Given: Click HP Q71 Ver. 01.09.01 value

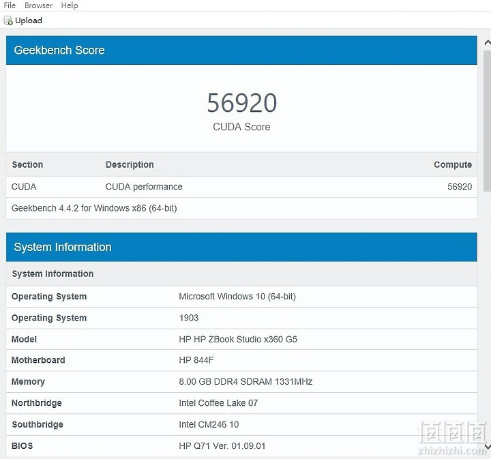Looking at the screenshot, I should pos(222,446).
